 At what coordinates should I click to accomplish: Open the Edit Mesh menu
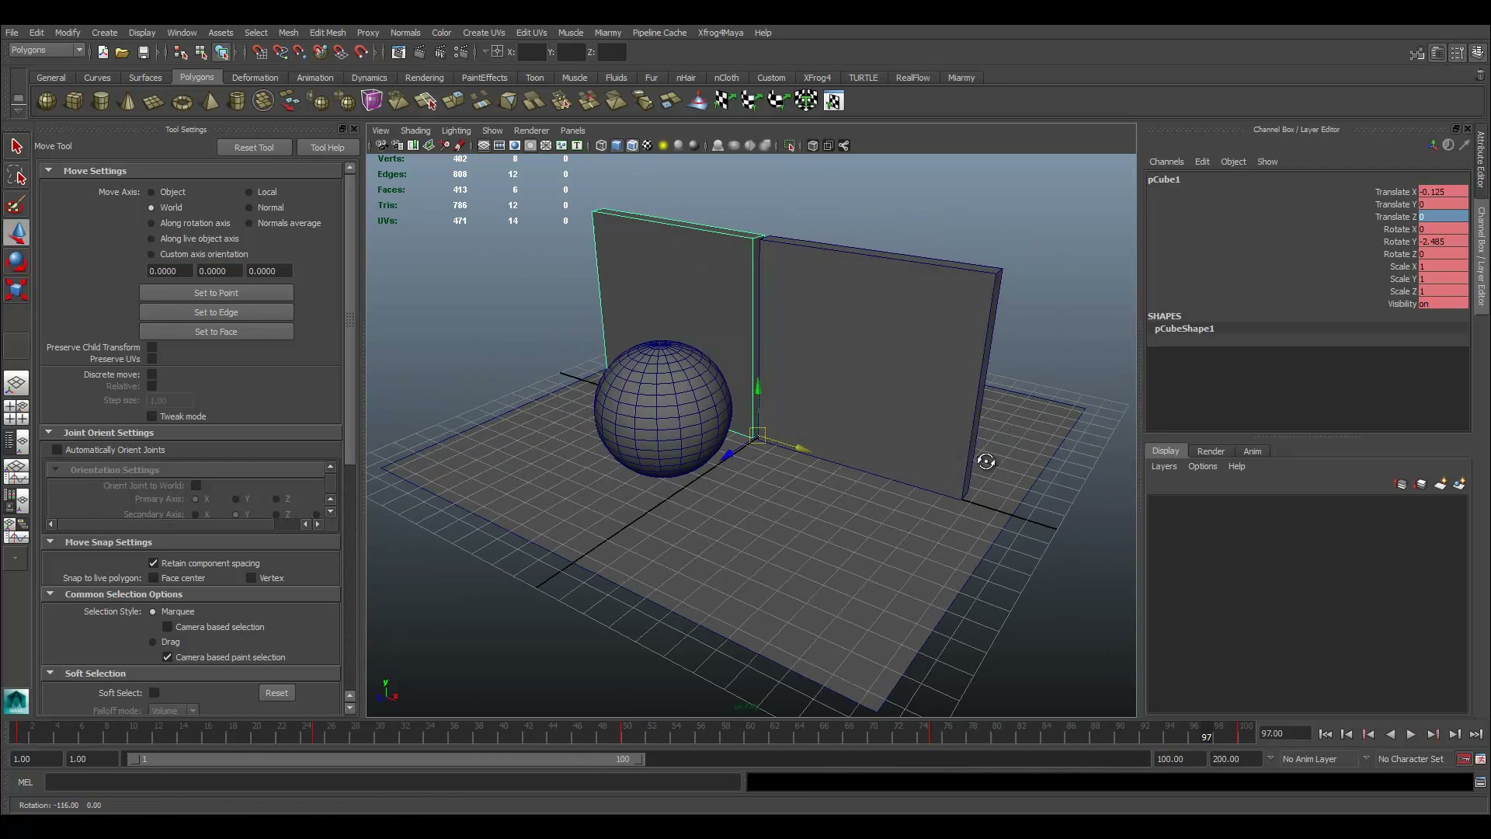pos(328,33)
